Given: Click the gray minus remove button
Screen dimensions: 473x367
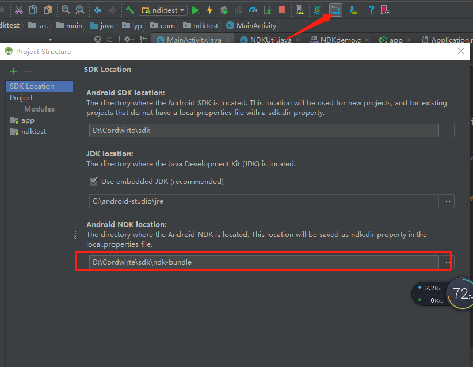Looking at the screenshot, I should click(x=28, y=71).
